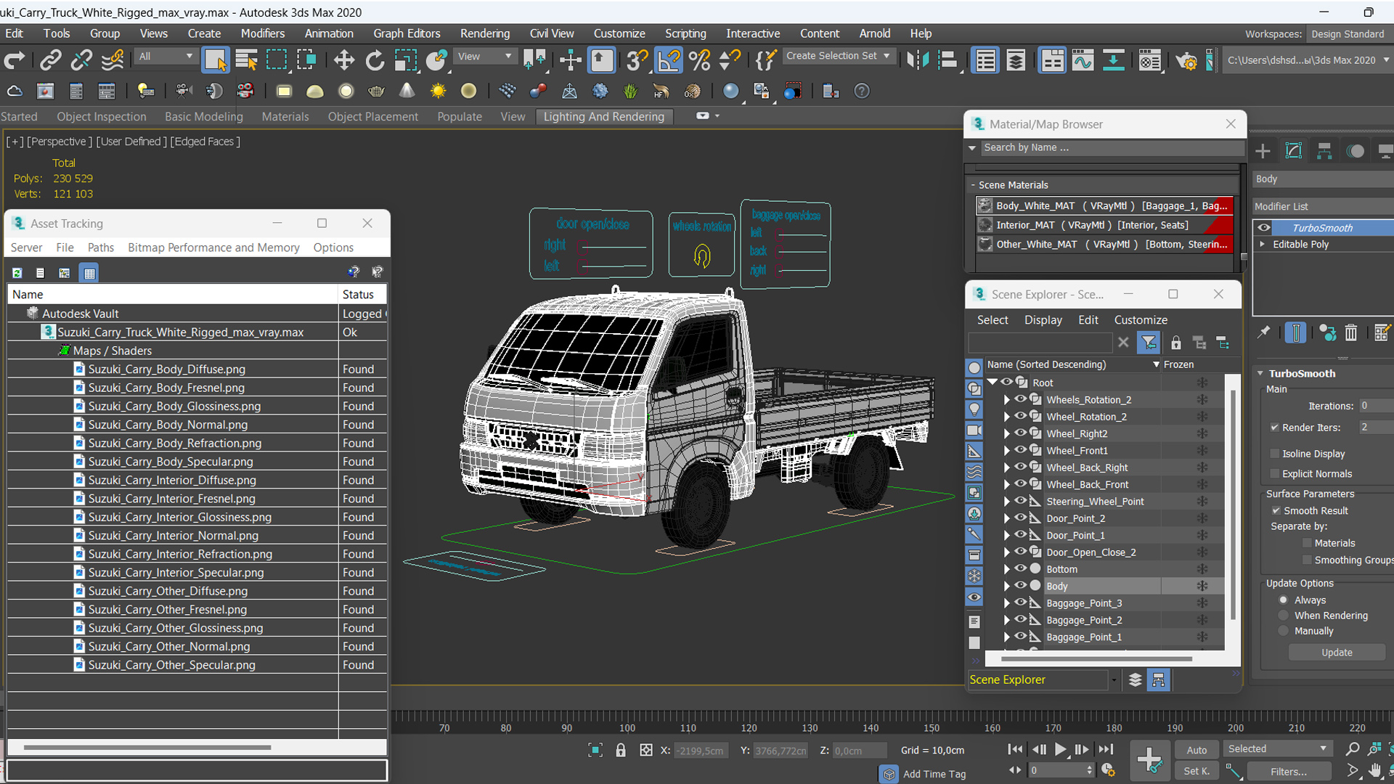Image resolution: width=1394 pixels, height=784 pixels.
Task: Select Suzuki_Carry_Body_Diffuse.png row
Action: [196, 369]
